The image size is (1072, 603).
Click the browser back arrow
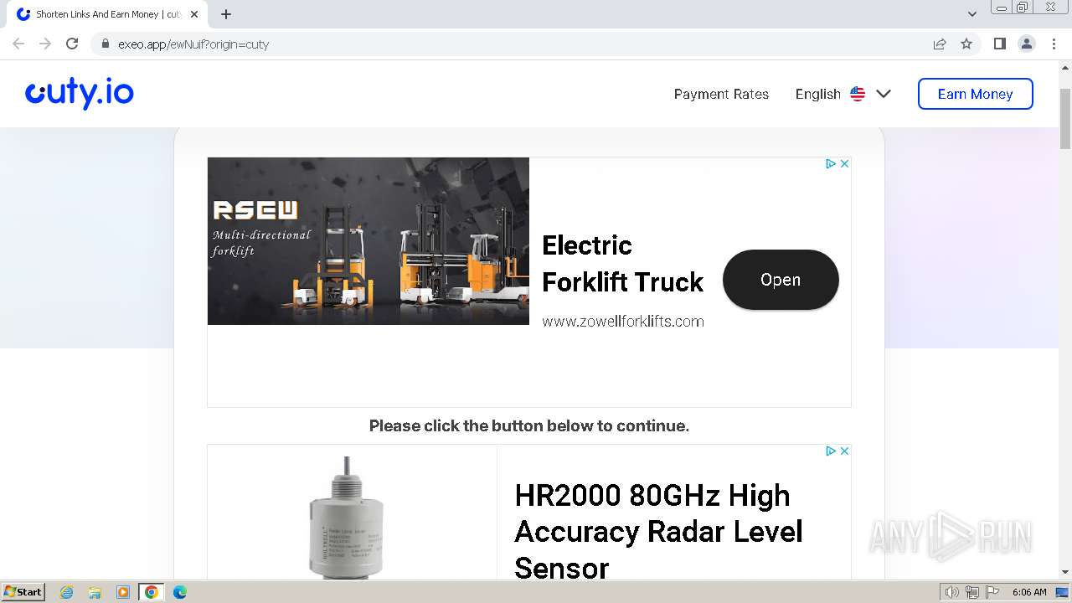[x=18, y=44]
